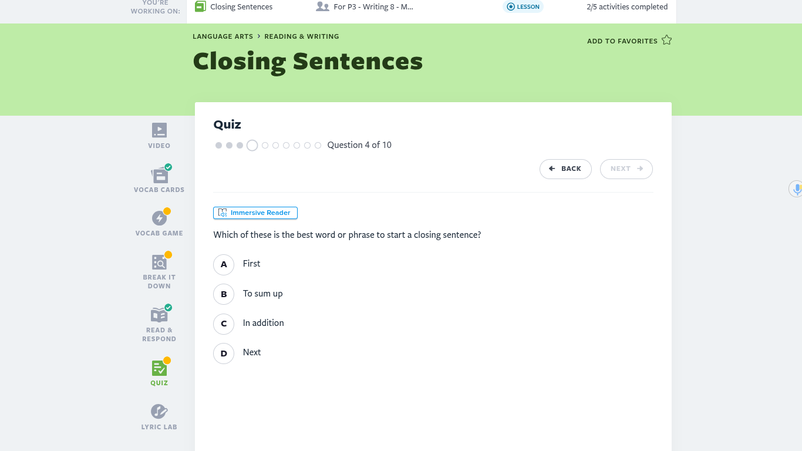Select answer D, Next
Image resolution: width=802 pixels, height=451 pixels.
point(224,353)
